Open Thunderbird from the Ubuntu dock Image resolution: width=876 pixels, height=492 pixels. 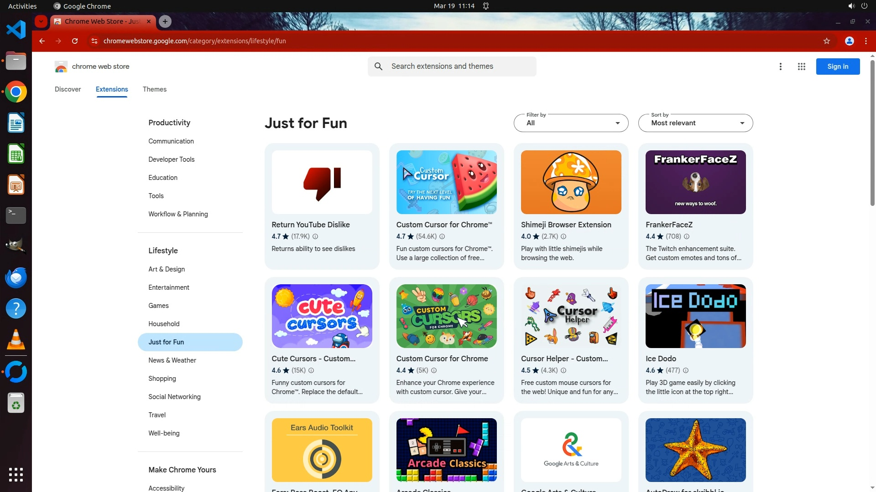coord(16,277)
